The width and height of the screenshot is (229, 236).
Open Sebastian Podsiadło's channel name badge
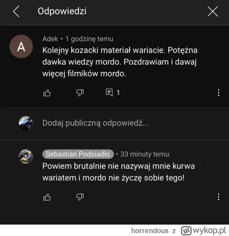78,154
